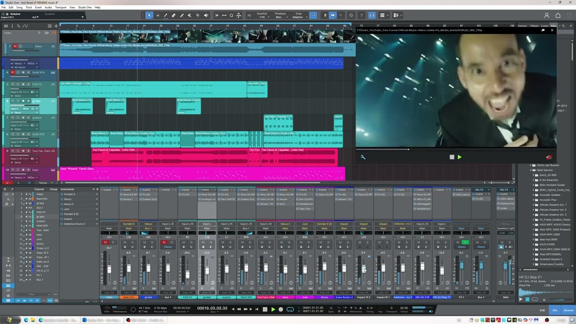Viewport: 576px width, 324px height.
Task: Open the Studio One menu
Action: click(x=85, y=8)
